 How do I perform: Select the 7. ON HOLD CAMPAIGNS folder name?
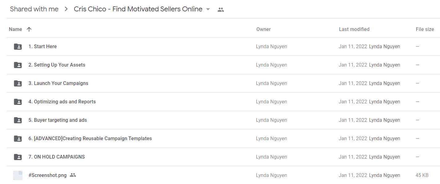pos(57,157)
